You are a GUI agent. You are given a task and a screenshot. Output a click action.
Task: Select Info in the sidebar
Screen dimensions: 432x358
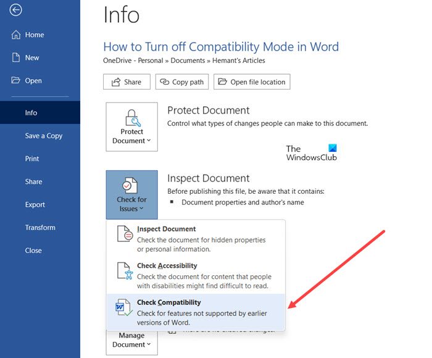coord(31,113)
